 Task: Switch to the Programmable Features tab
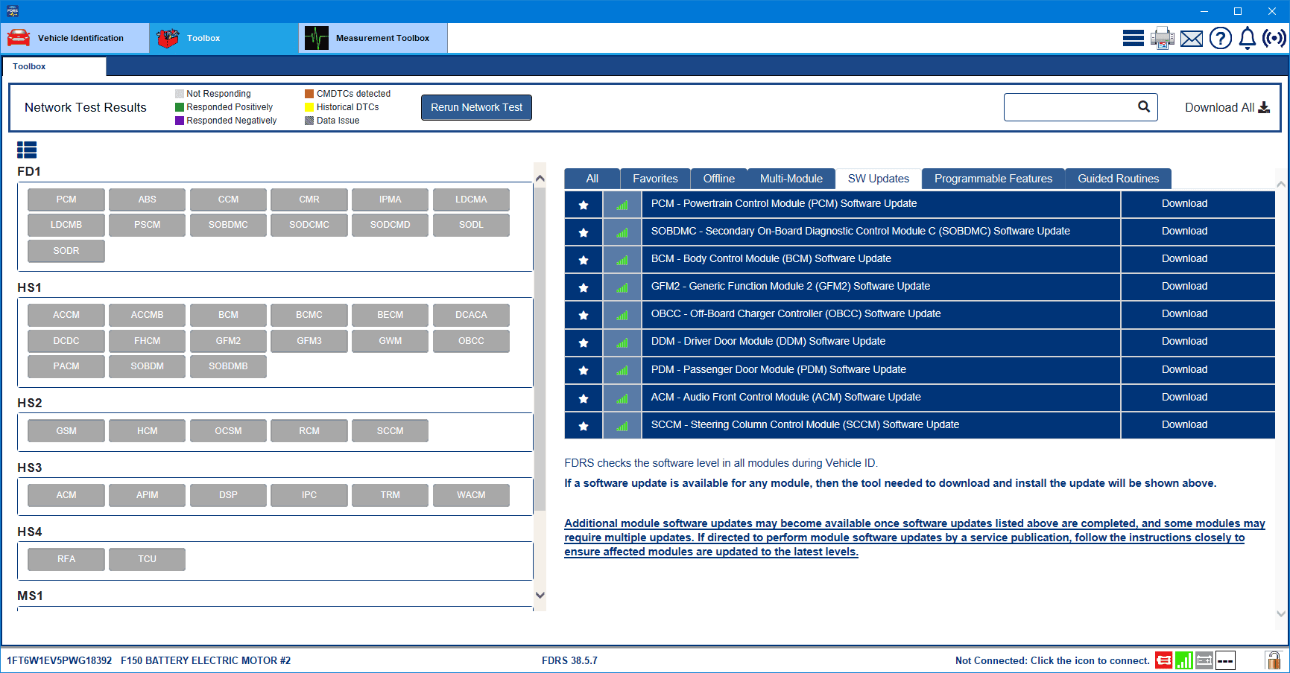pos(993,179)
